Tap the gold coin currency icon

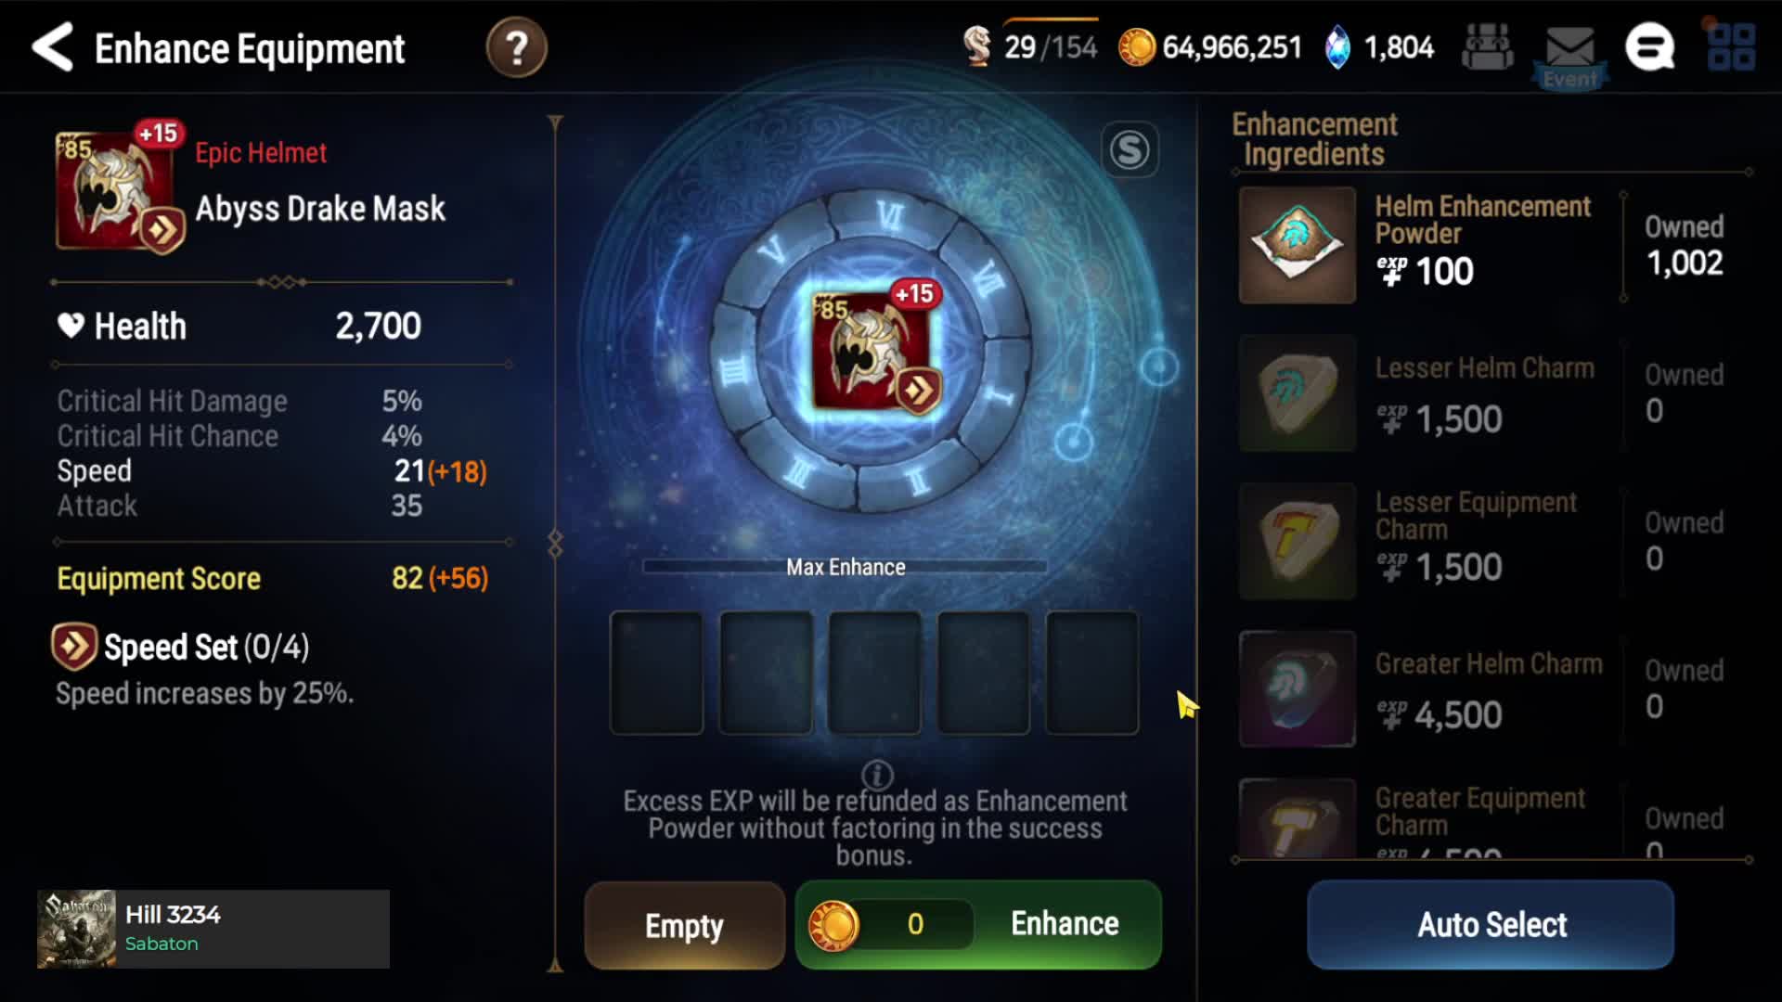coord(1136,47)
